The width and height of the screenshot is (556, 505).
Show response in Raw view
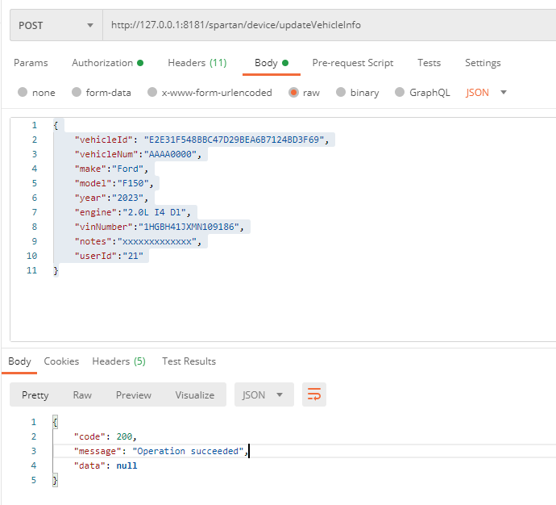[x=82, y=394]
